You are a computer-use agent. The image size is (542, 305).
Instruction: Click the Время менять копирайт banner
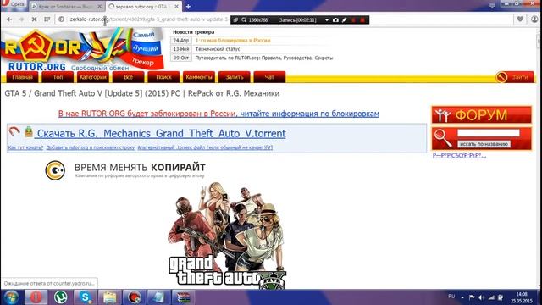tap(125, 169)
